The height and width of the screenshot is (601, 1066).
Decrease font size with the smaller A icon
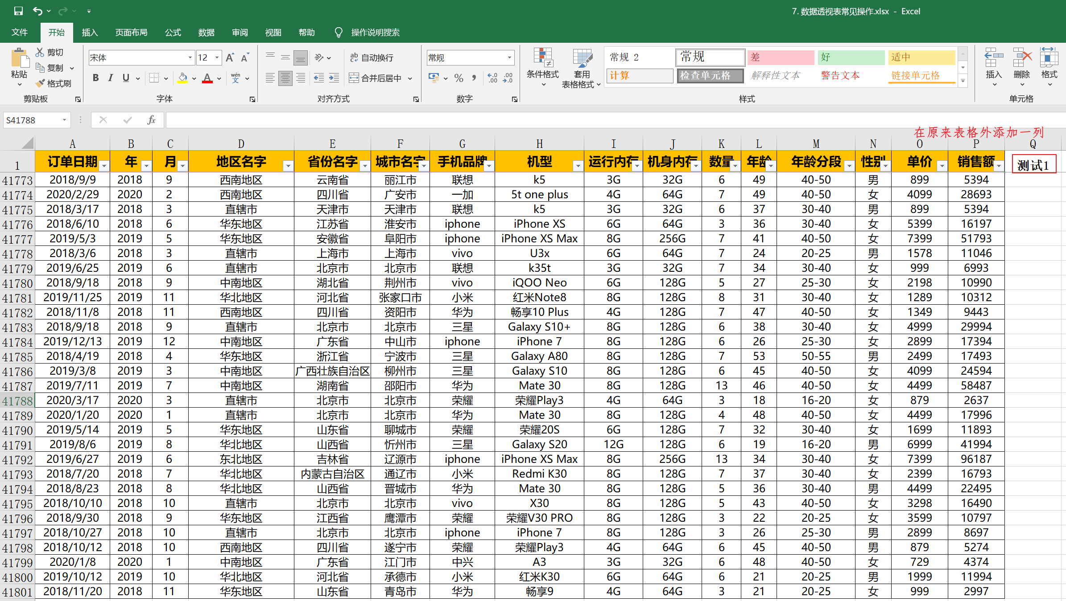245,57
